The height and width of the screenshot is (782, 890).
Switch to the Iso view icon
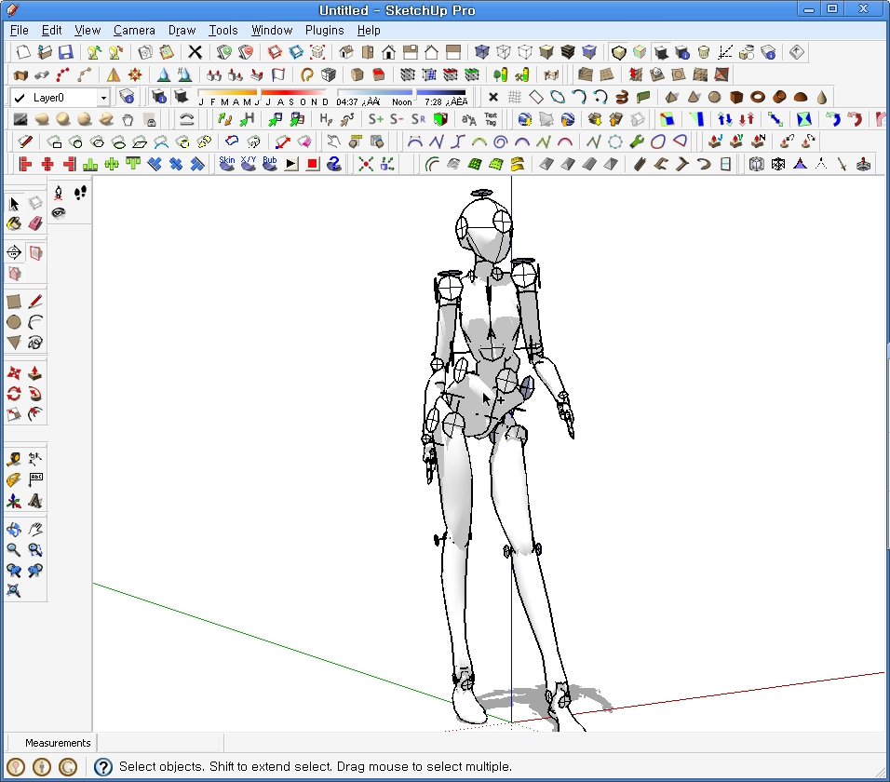click(x=346, y=52)
